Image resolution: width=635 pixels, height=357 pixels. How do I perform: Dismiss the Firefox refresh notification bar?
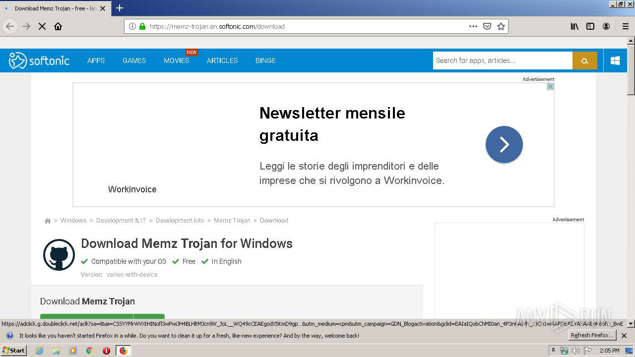(x=624, y=336)
